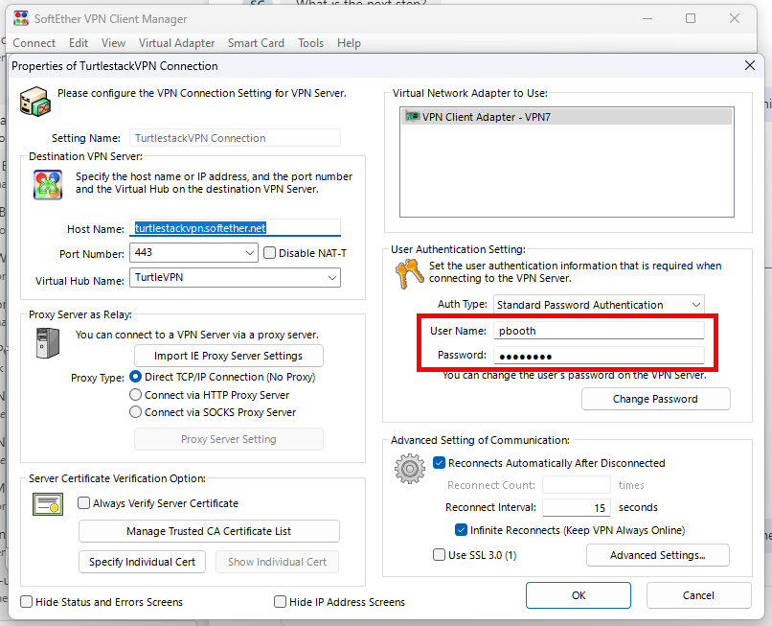Open the Edit menu

click(x=79, y=43)
